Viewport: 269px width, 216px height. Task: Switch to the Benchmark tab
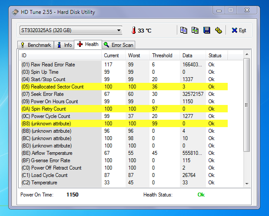click(36, 45)
